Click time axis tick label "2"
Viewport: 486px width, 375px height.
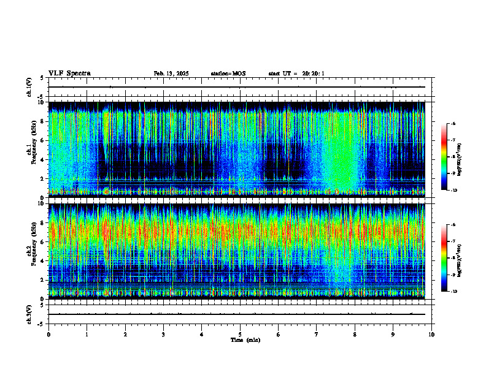(125, 335)
